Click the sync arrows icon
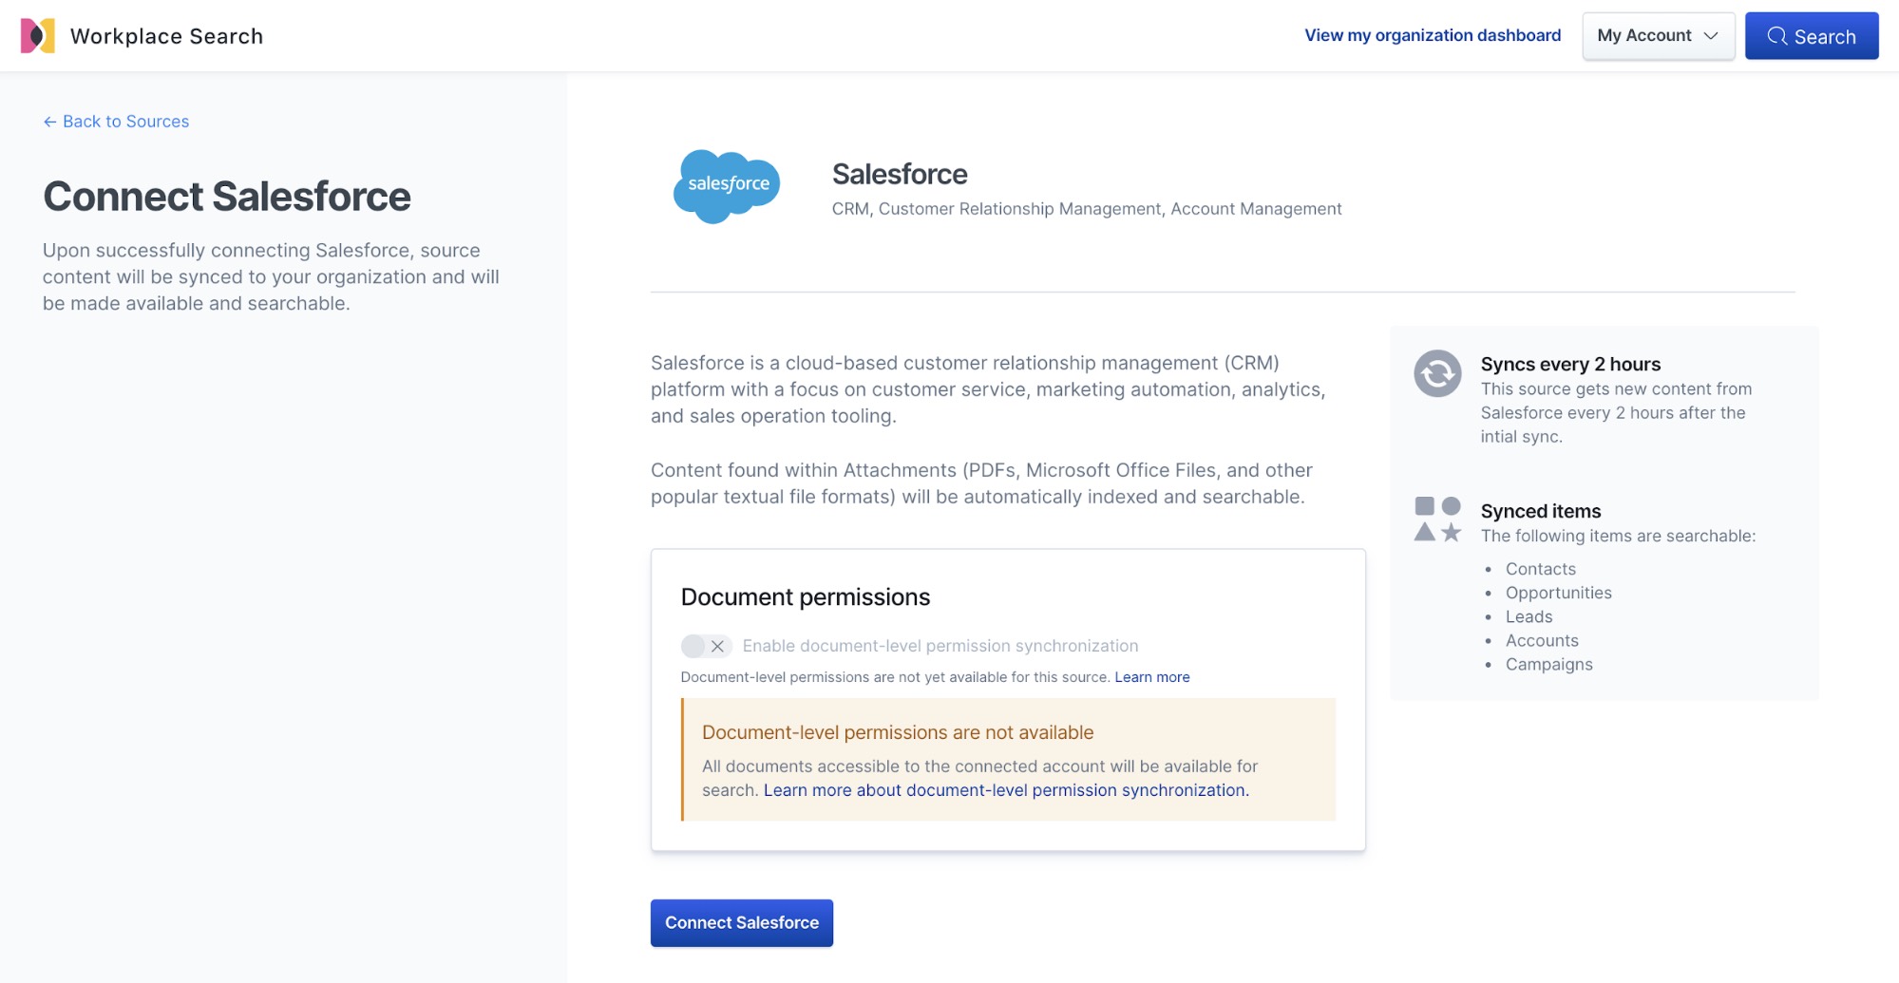This screenshot has width=1899, height=983. coord(1437,373)
